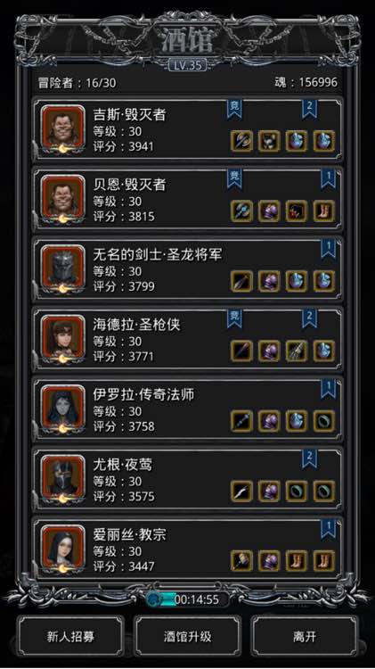Open 爱丽丝·教宗's portrait
This screenshot has width=375, height=669.
click(x=62, y=549)
